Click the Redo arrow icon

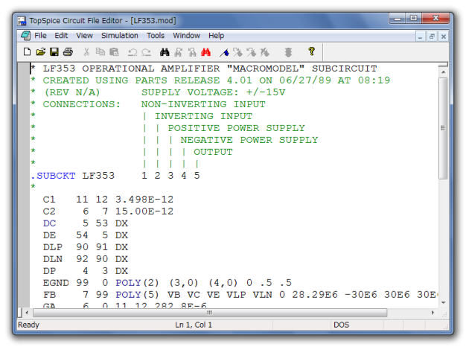point(146,53)
